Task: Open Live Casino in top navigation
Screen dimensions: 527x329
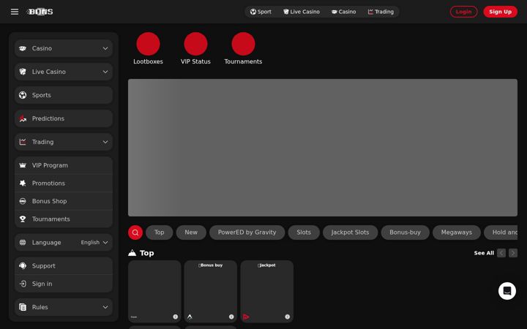Action: point(302,12)
